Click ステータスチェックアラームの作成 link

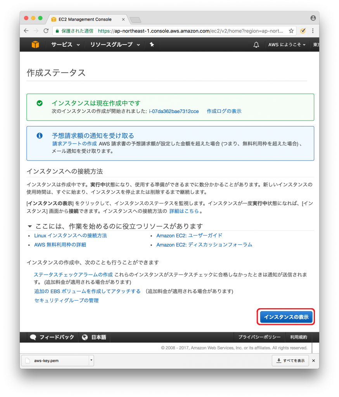point(73,275)
